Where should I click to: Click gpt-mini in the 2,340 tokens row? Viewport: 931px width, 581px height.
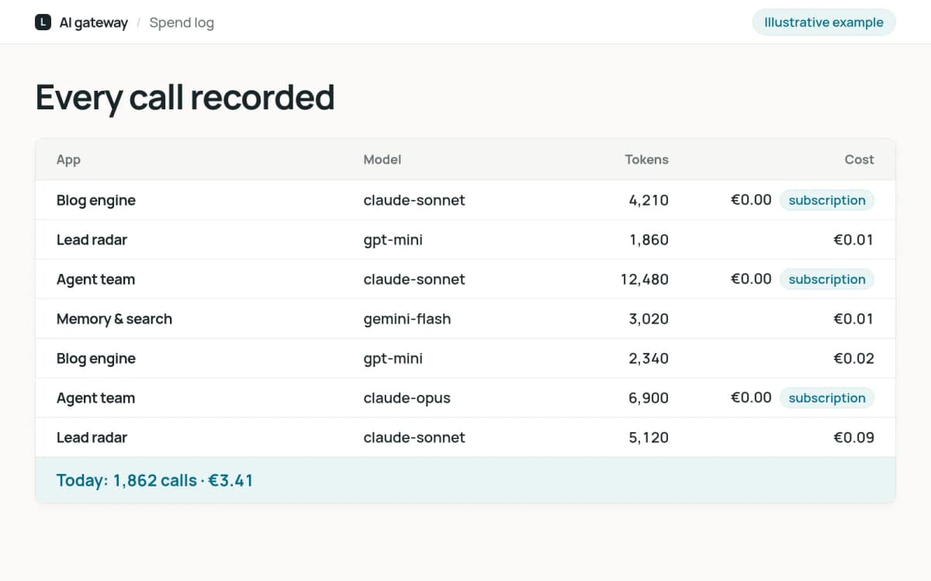tap(393, 358)
